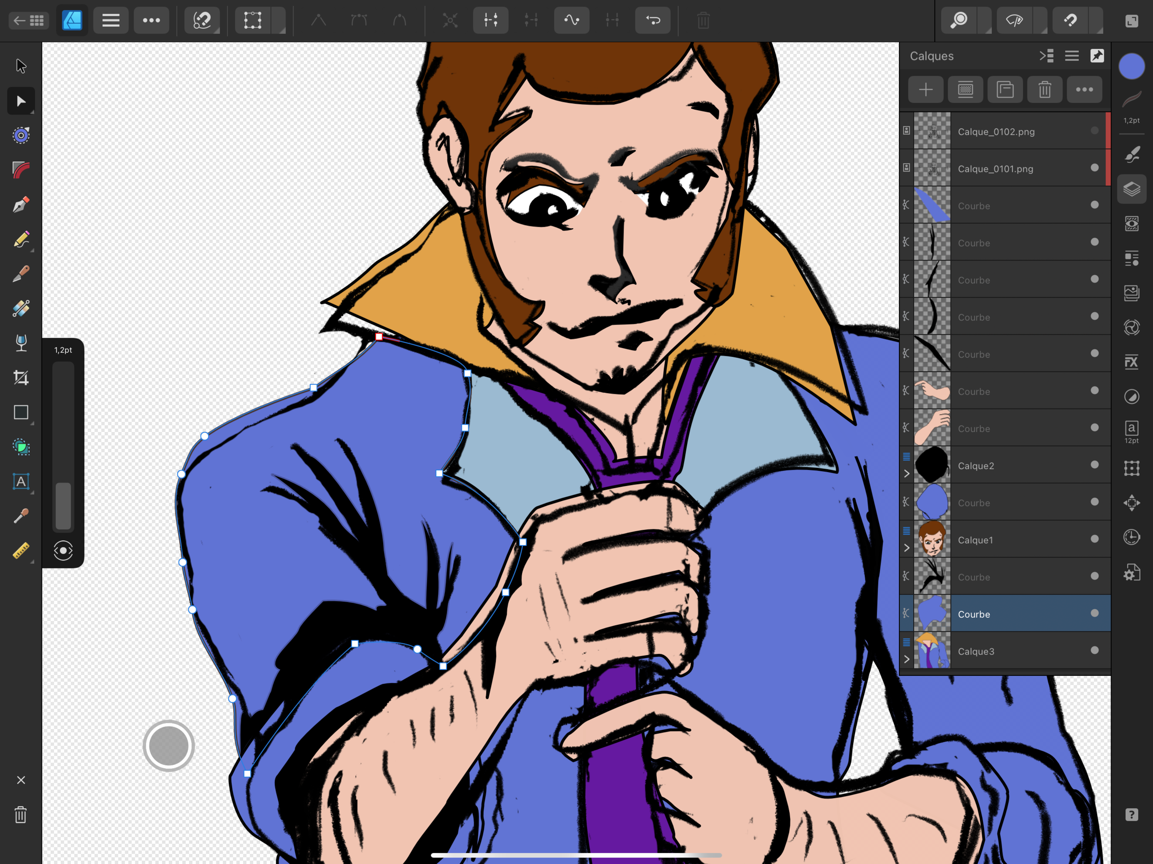Viewport: 1153px width, 864px height.
Task: Click the blue fill color swatch
Action: coord(1131,67)
